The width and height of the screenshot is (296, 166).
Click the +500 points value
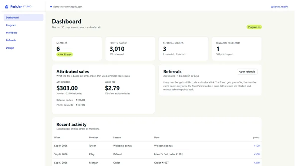[256, 154]
